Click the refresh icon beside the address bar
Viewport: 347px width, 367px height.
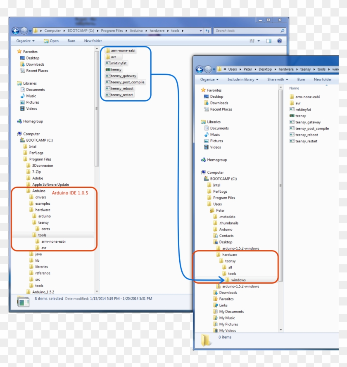[x=208, y=31]
